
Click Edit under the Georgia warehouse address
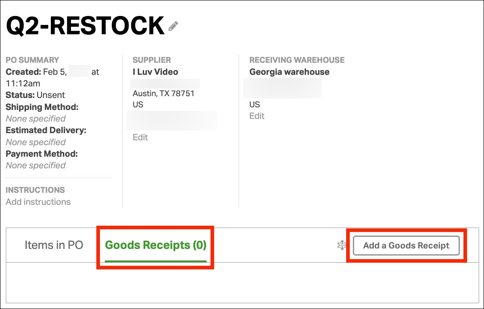tap(257, 116)
